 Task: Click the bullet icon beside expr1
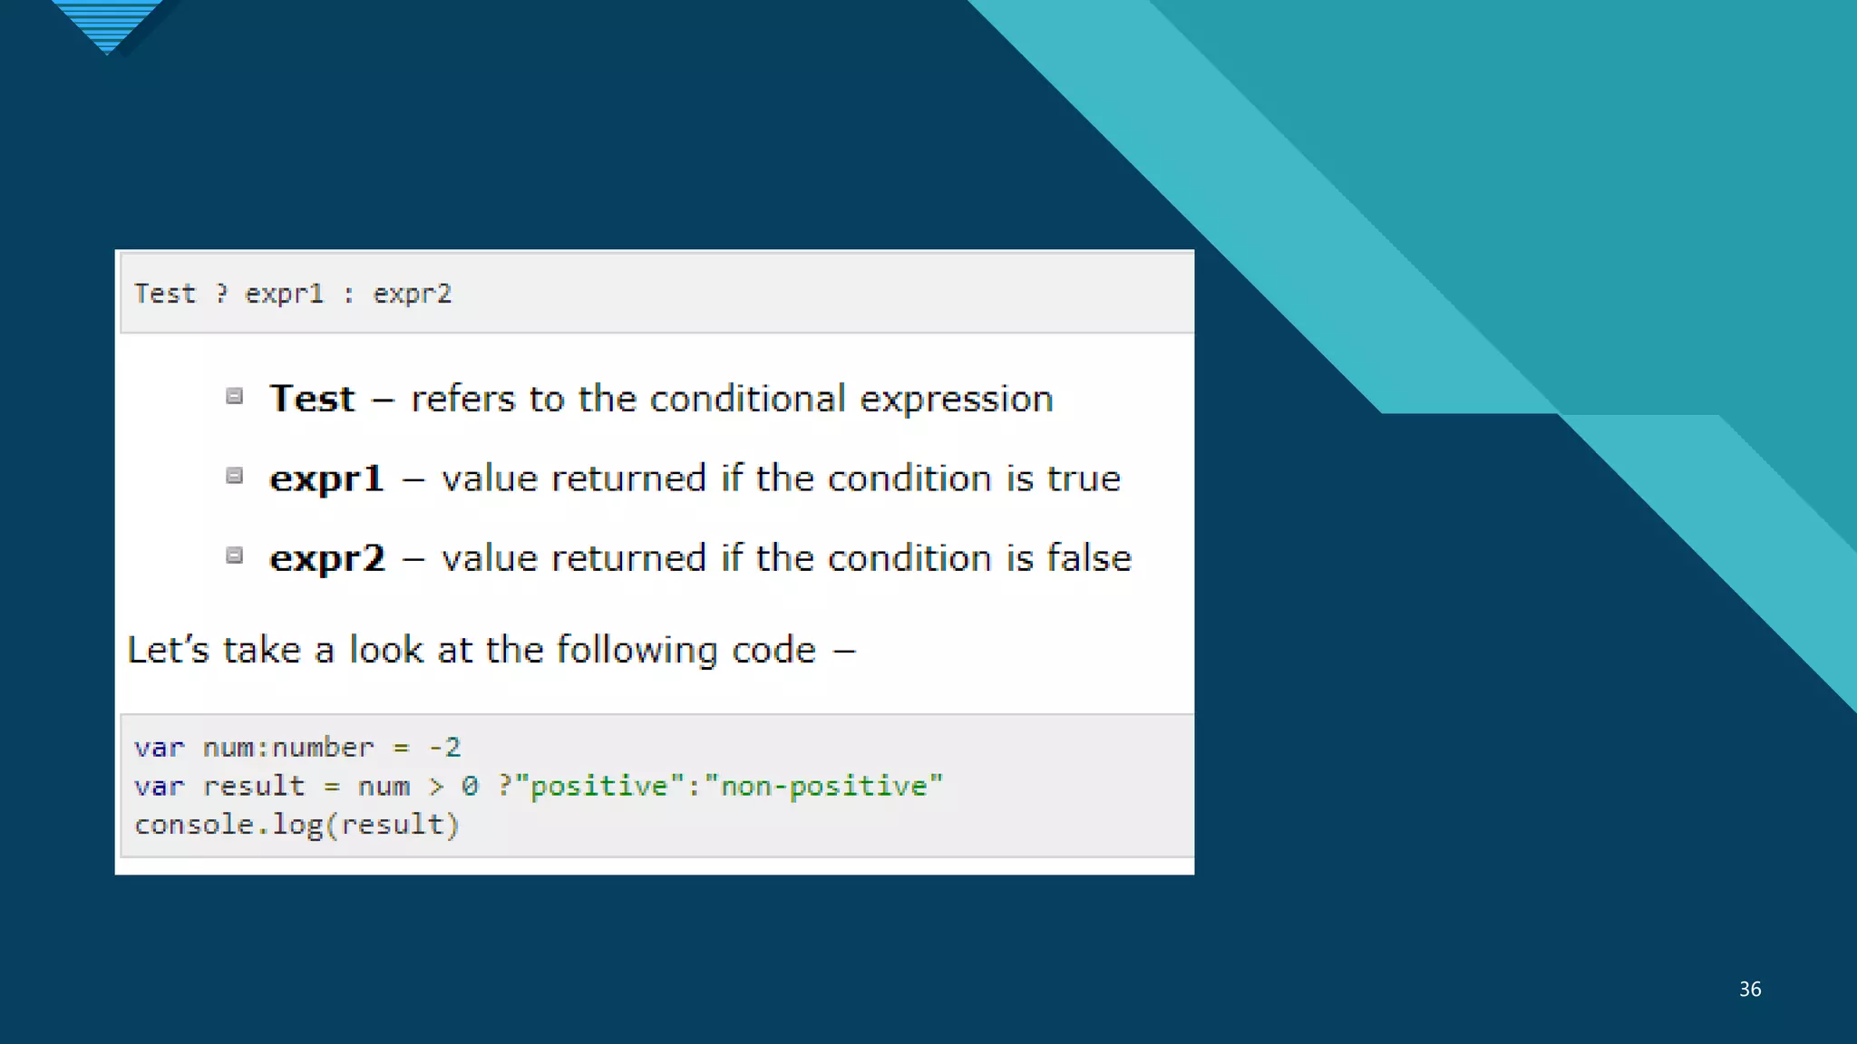click(x=234, y=476)
